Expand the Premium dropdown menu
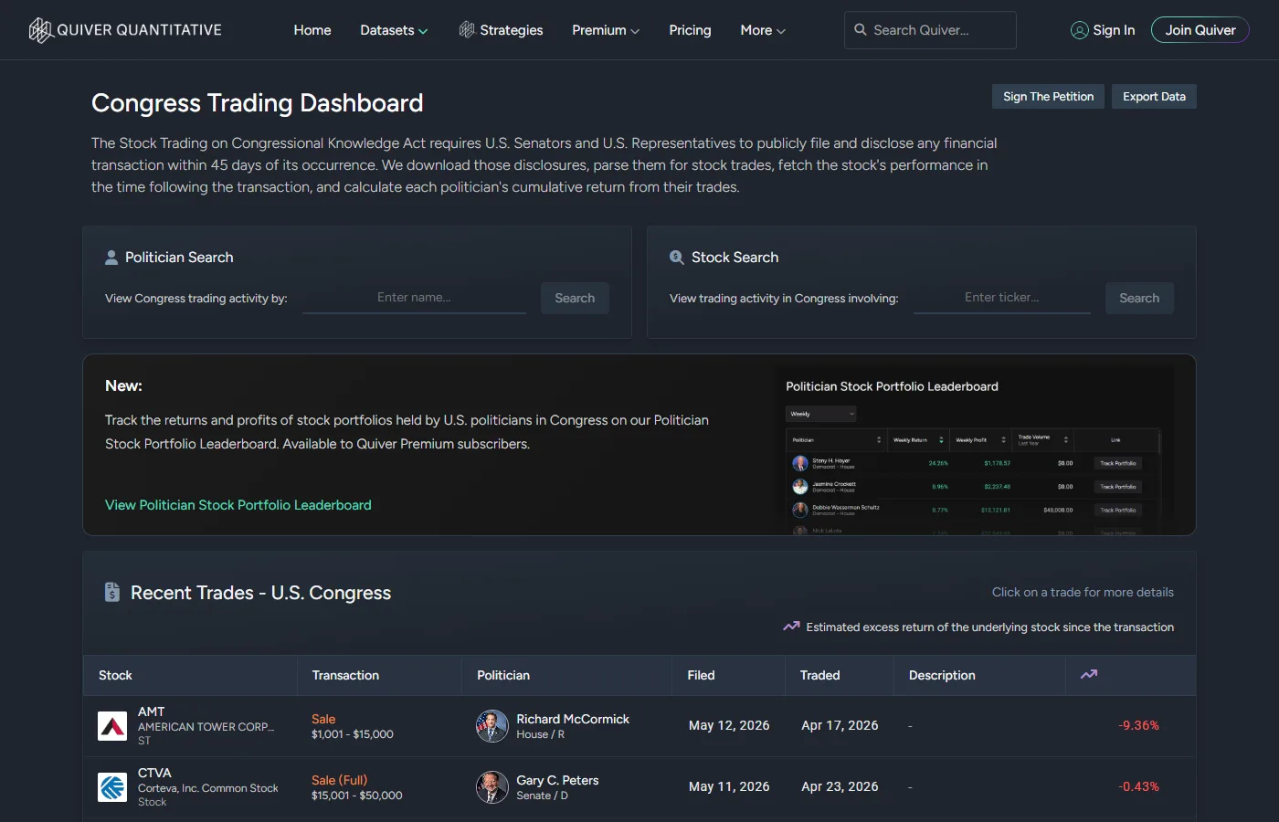This screenshot has width=1279, height=822. point(606,30)
